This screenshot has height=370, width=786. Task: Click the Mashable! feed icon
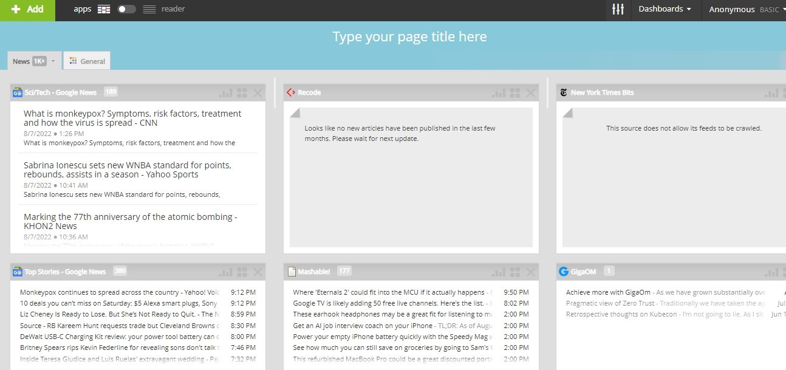click(290, 272)
